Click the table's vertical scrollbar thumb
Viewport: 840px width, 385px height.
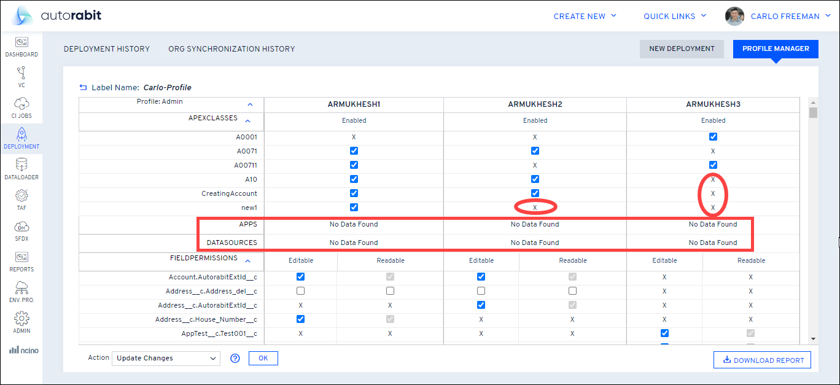[813, 113]
